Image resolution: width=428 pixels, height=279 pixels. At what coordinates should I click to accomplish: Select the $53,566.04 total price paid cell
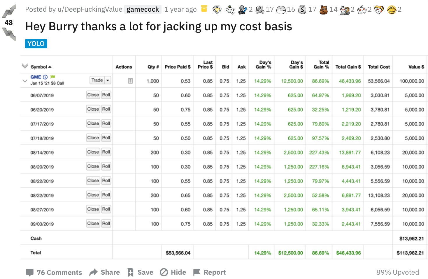coord(178,253)
